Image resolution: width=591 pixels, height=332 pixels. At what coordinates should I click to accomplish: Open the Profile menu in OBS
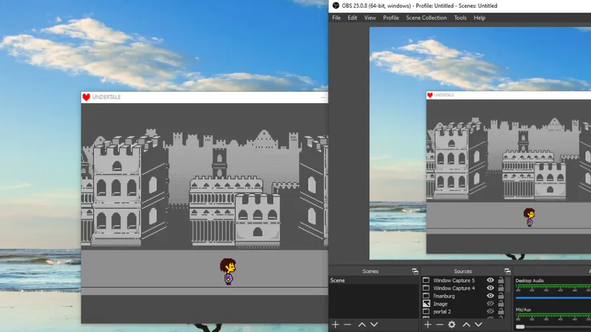tap(391, 18)
